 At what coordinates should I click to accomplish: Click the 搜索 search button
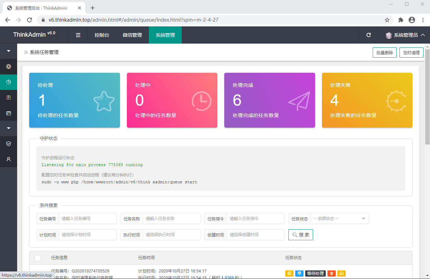[x=301, y=235]
